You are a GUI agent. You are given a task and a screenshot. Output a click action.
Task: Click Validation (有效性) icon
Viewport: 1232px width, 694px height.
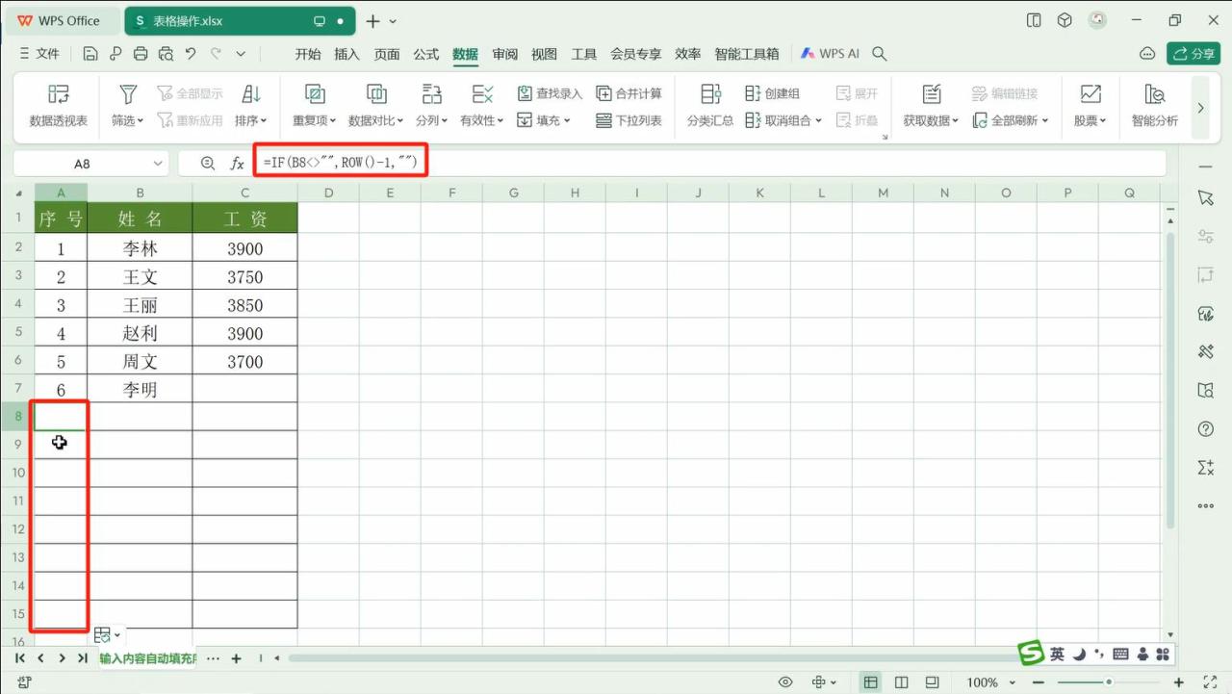482,94
